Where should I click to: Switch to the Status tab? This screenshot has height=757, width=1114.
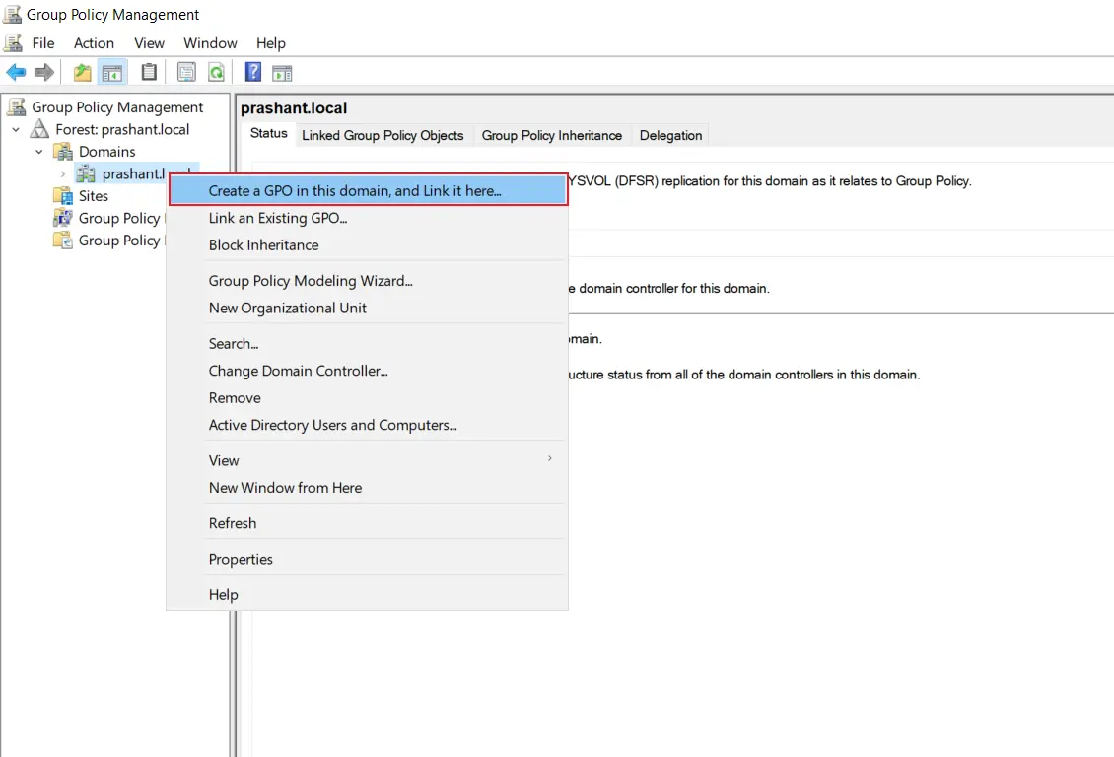coord(268,133)
